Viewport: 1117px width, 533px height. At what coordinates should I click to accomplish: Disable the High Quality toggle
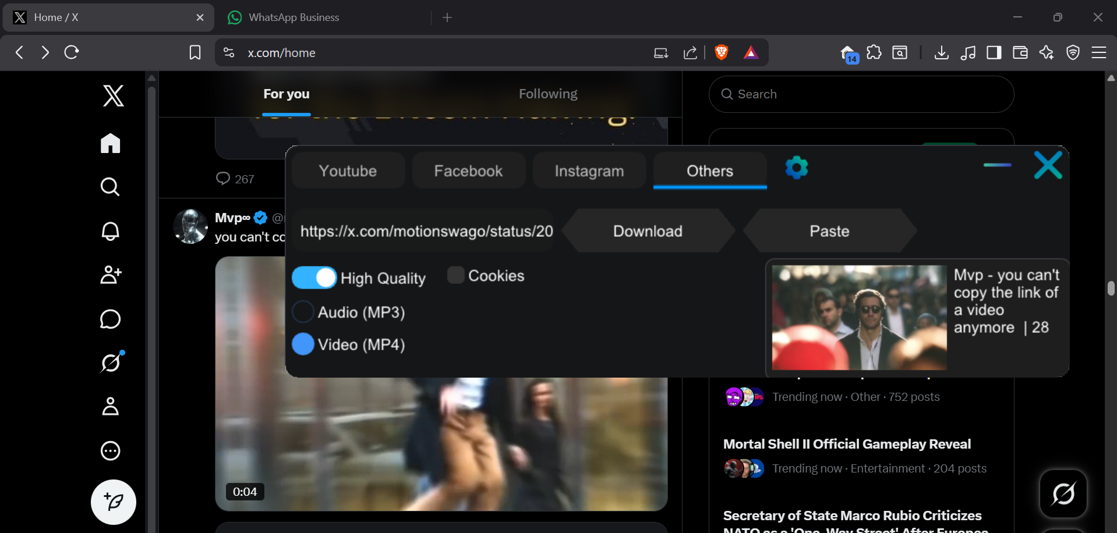point(314,277)
